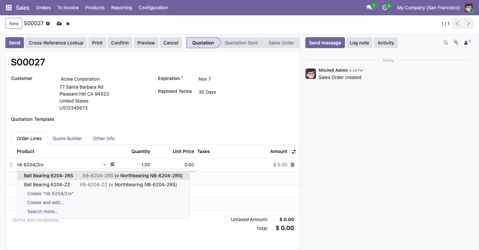Switch to the Order Lines tab
Viewport: 479px width, 250px height.
(x=29, y=138)
